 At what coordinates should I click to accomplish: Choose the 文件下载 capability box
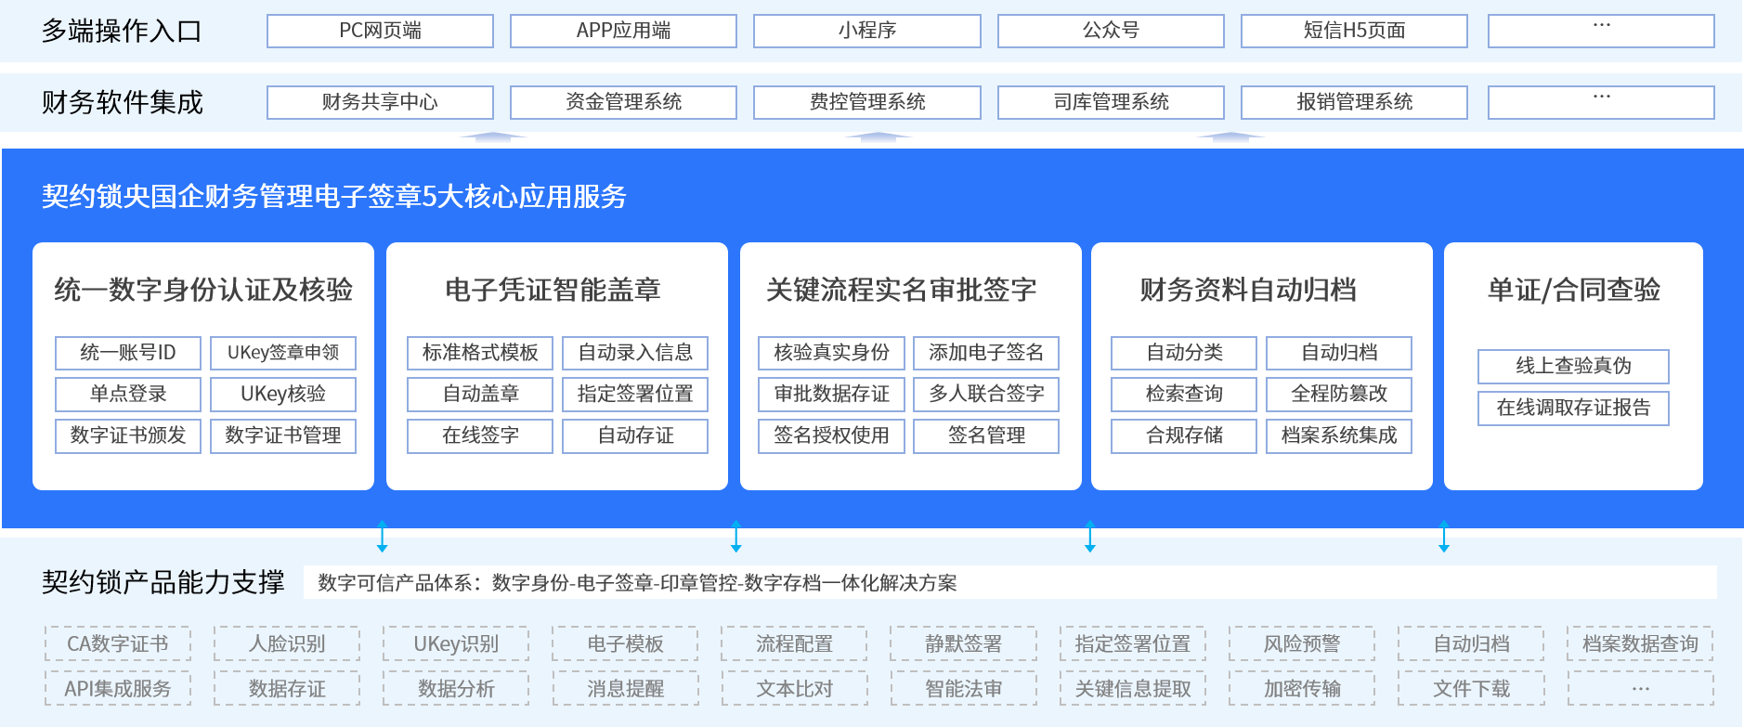1471,689
